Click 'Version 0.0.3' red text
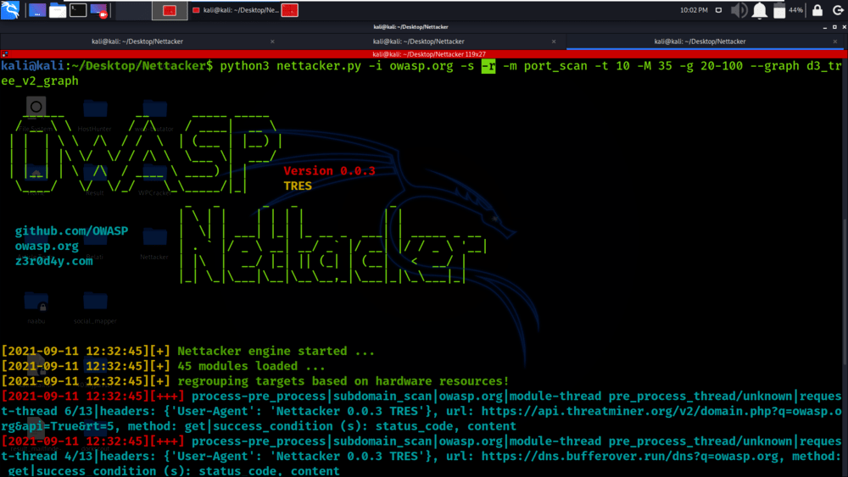Viewport: 848px width, 477px height. click(329, 170)
